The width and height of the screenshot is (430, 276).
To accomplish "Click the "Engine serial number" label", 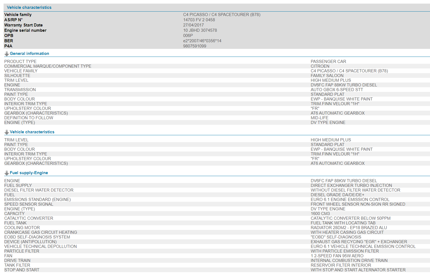I will (25, 30).
